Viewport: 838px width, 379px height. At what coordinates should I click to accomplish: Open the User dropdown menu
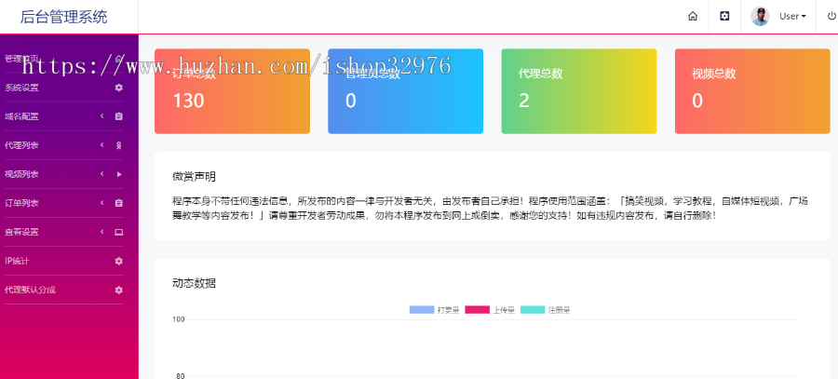(792, 16)
